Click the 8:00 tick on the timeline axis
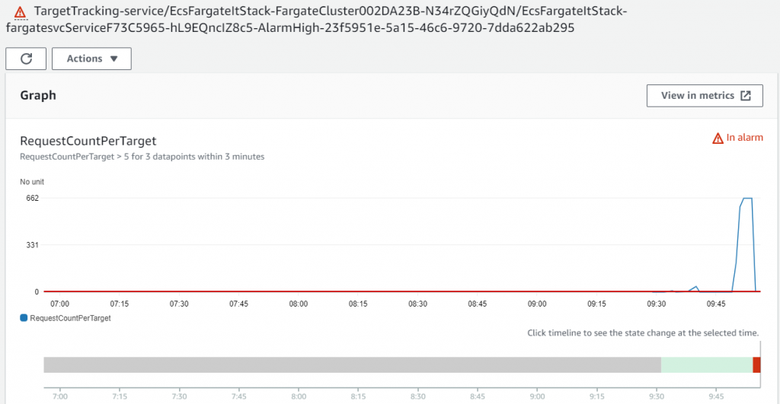The width and height of the screenshot is (780, 404). pyautogui.click(x=299, y=396)
